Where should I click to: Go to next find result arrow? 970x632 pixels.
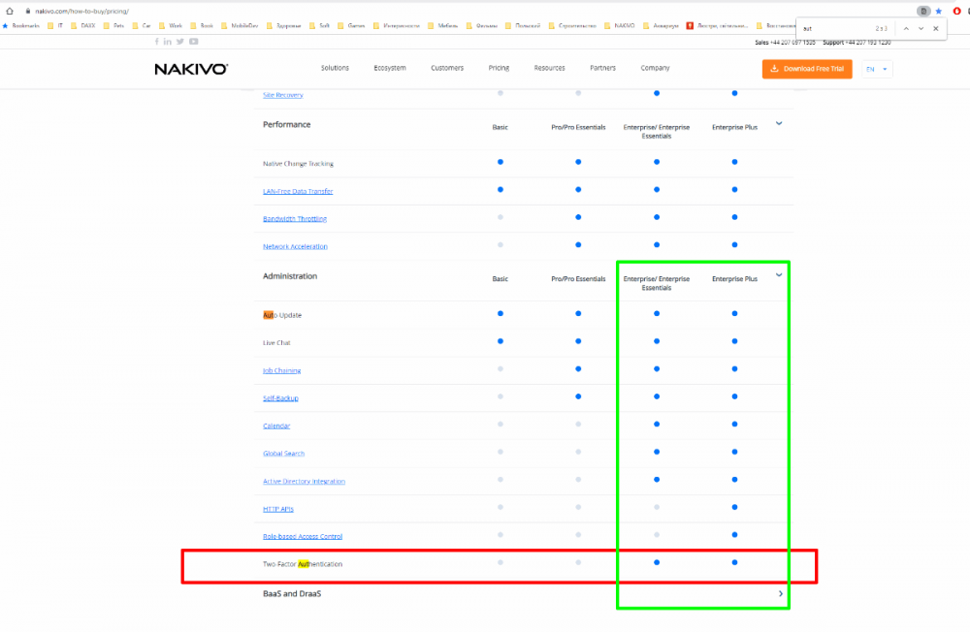click(921, 28)
